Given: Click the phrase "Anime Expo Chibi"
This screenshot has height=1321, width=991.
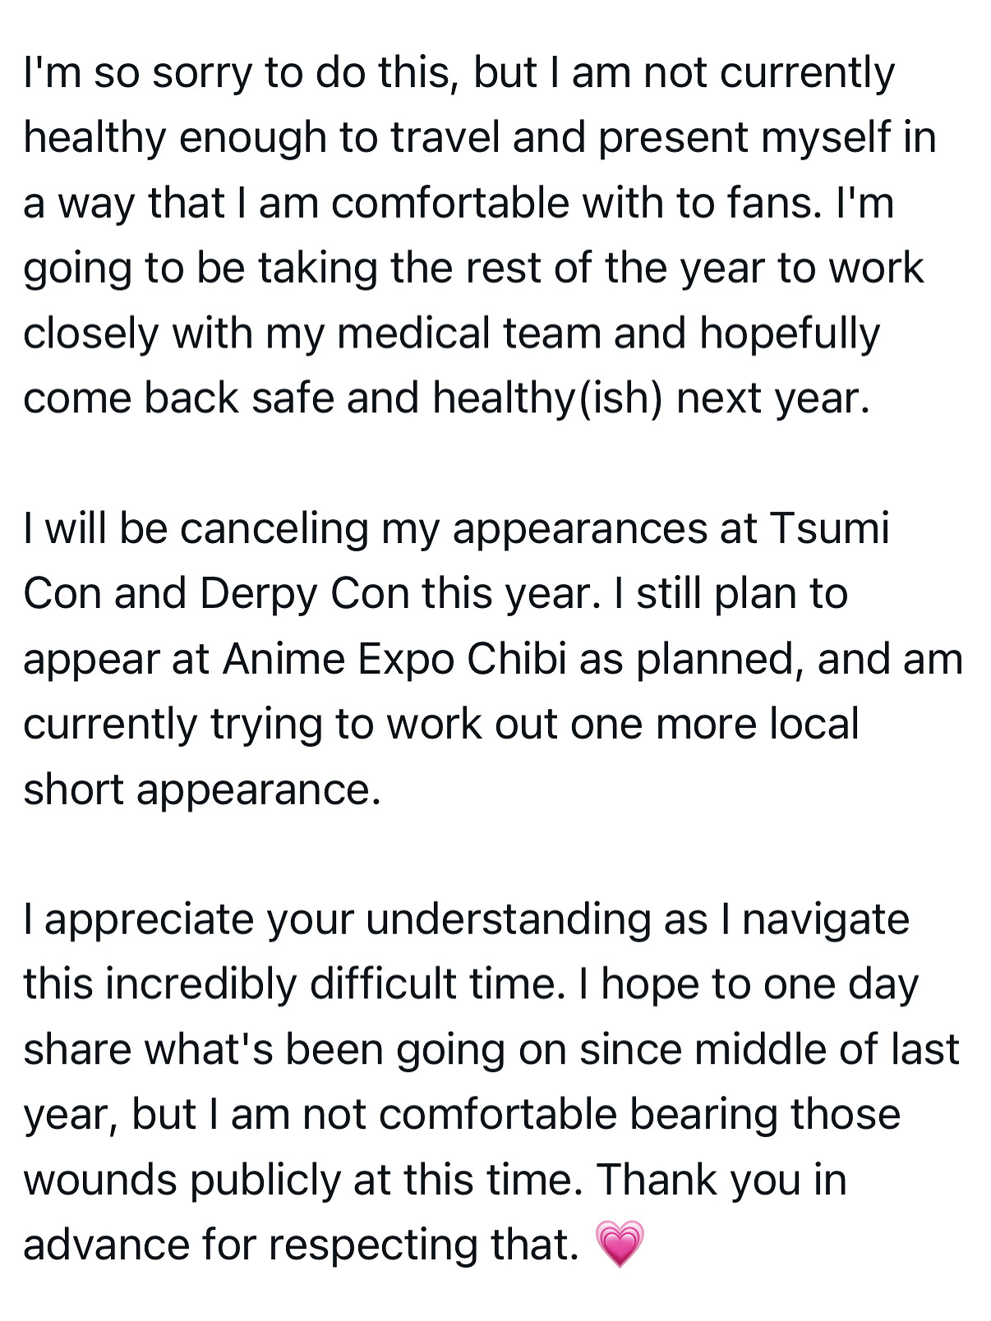Looking at the screenshot, I should point(394,659).
